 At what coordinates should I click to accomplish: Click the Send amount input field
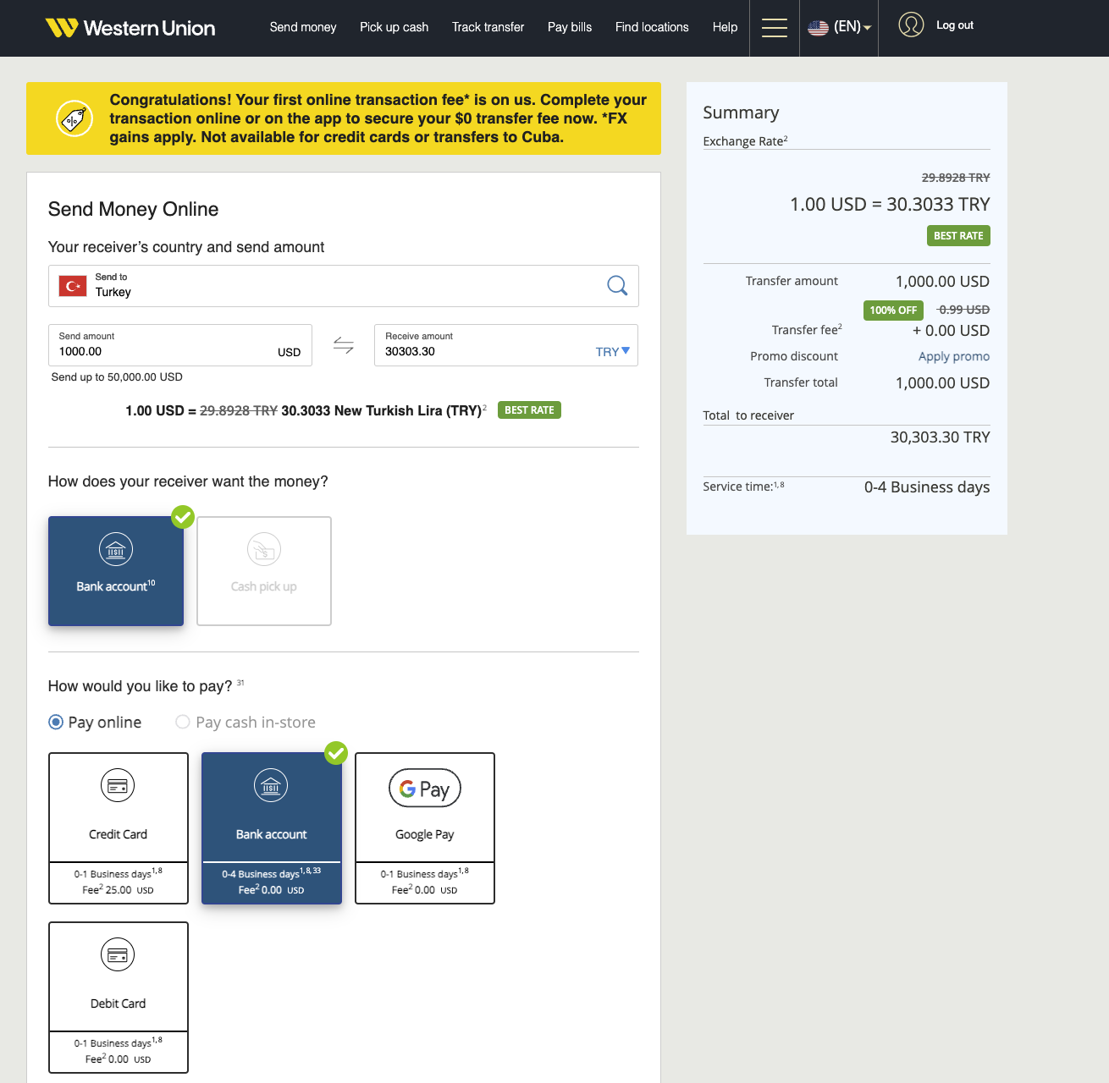pyautogui.click(x=180, y=345)
